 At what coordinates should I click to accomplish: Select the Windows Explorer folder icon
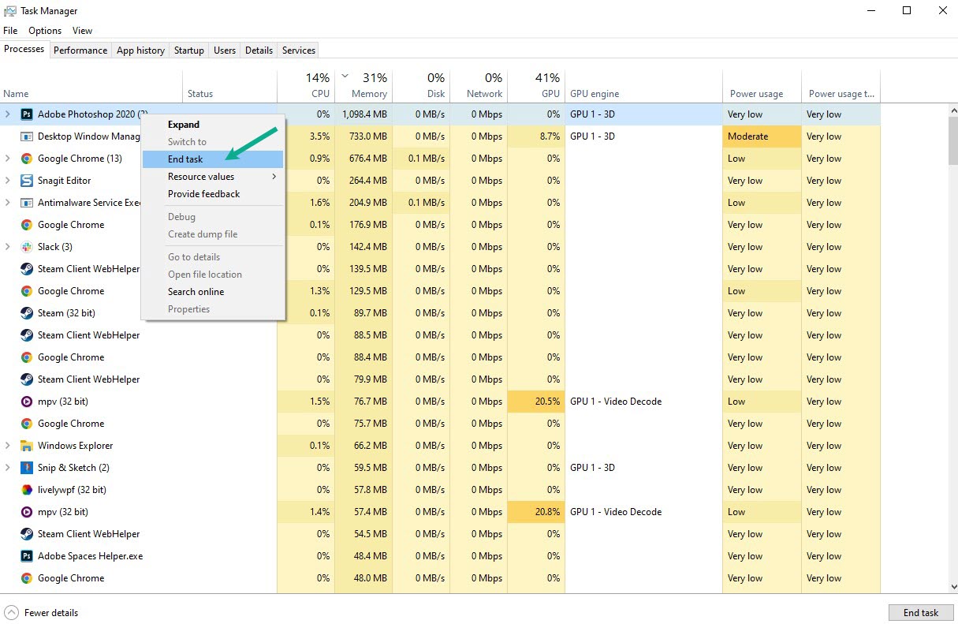click(26, 446)
